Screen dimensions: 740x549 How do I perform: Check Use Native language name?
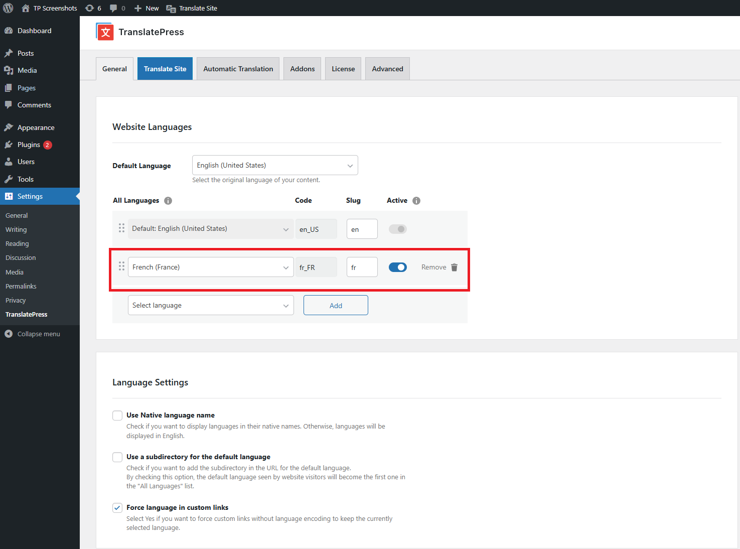pos(117,416)
